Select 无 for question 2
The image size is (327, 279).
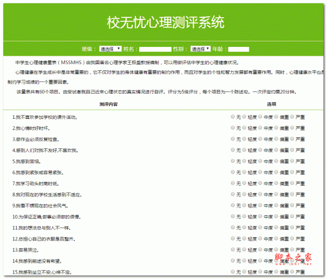pyautogui.click(x=233, y=128)
